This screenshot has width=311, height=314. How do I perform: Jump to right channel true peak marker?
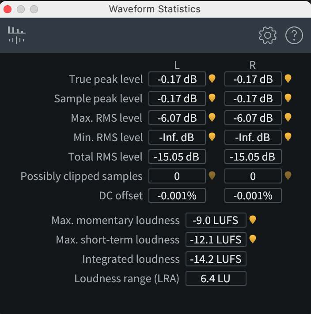(x=288, y=78)
